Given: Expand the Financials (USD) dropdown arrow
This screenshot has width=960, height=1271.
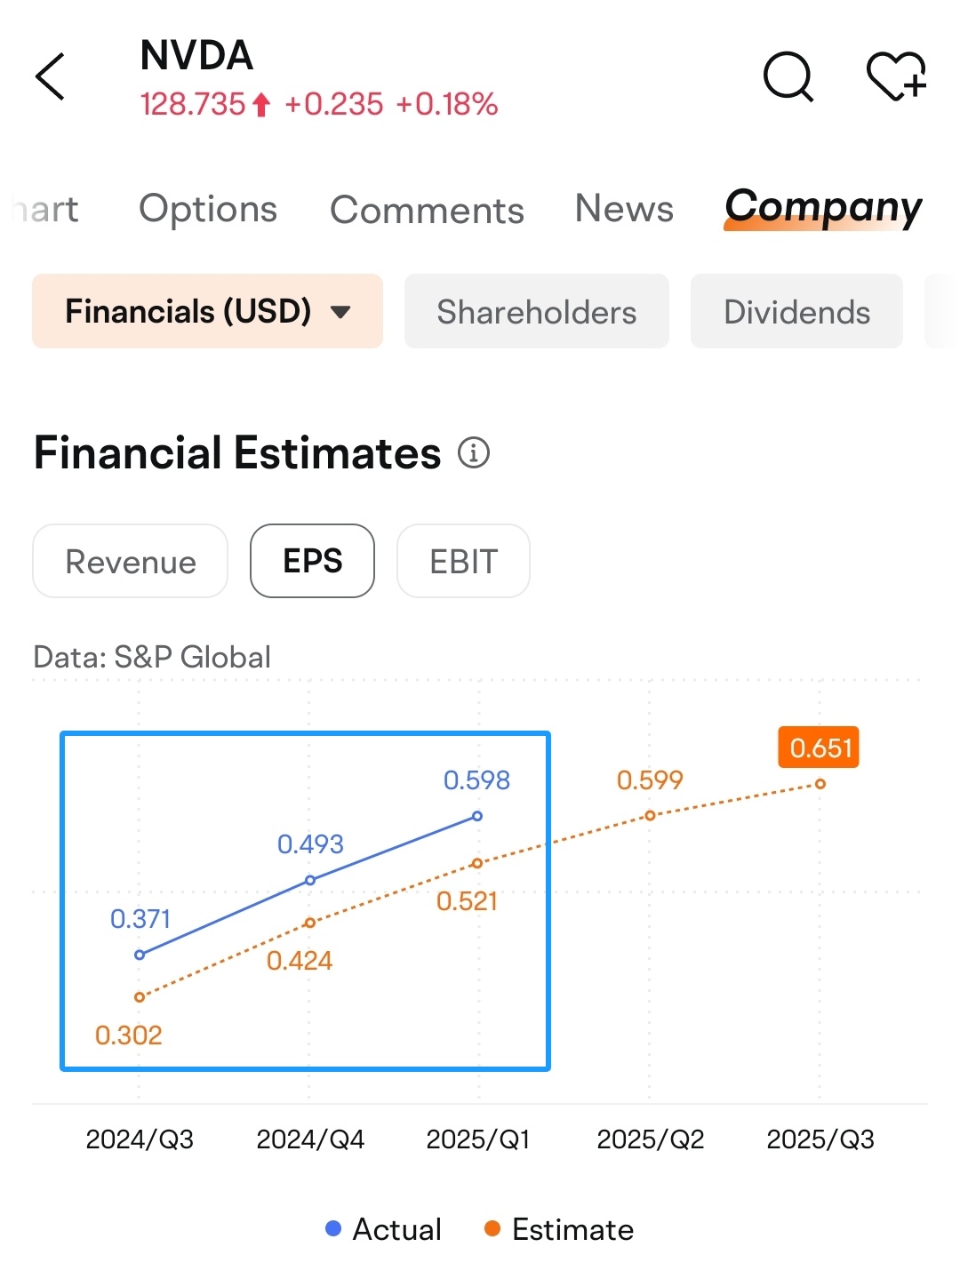Looking at the screenshot, I should [340, 312].
